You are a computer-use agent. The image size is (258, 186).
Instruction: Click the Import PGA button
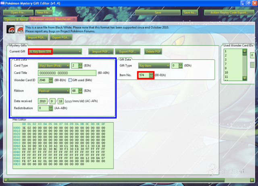click(x=37, y=38)
